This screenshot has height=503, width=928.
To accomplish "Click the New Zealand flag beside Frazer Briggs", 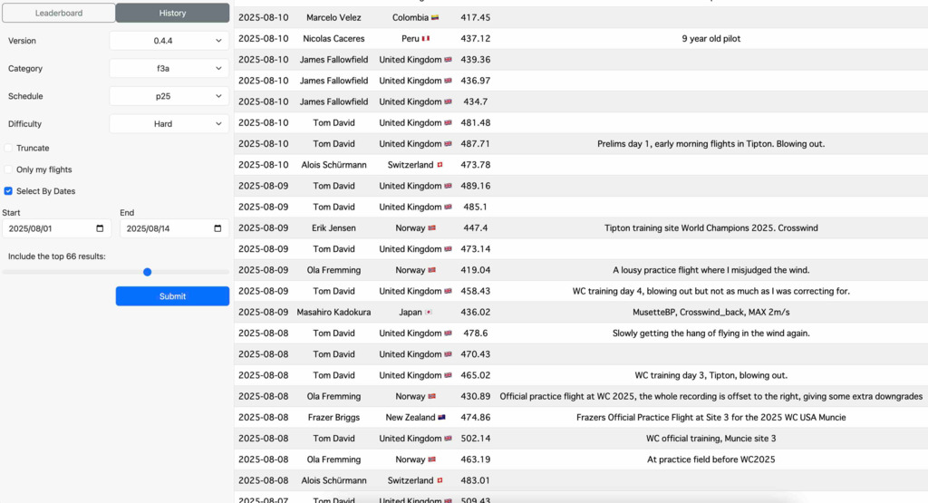I will tap(441, 418).
